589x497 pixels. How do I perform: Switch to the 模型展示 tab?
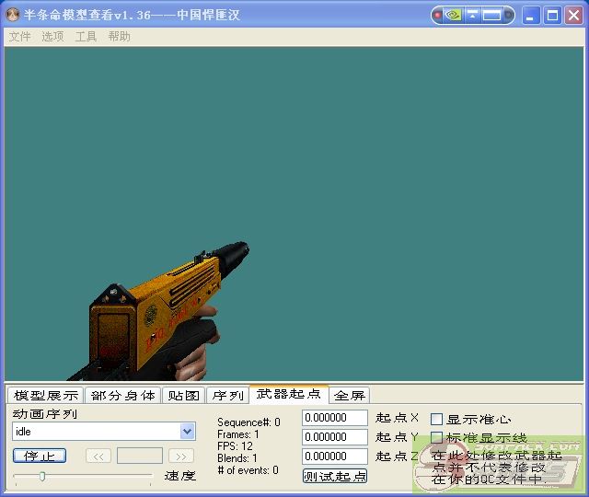(x=45, y=396)
